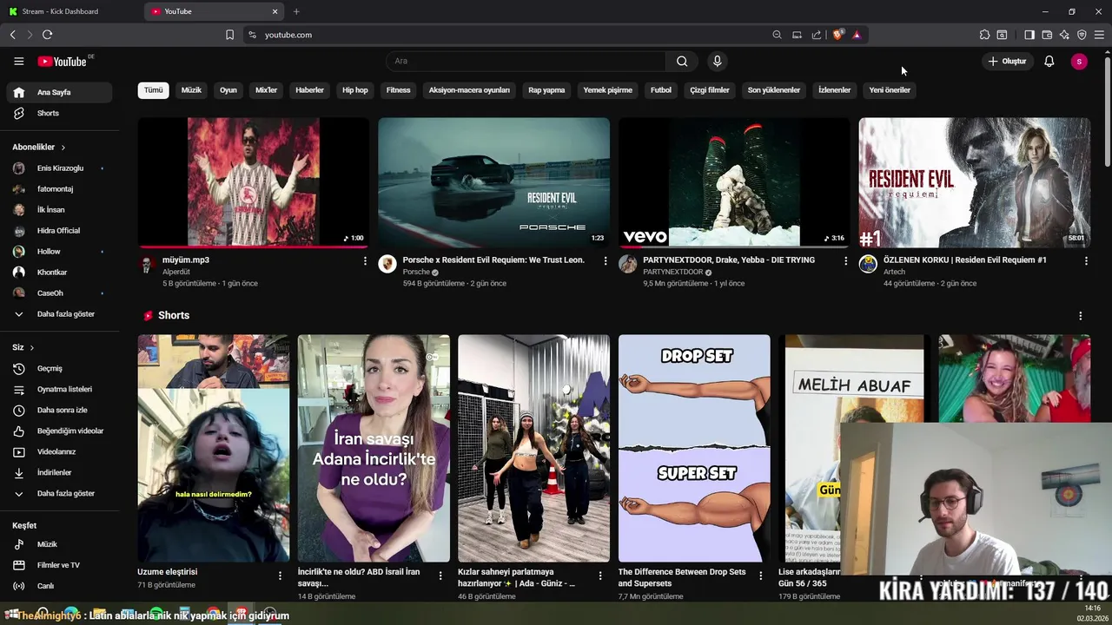Open Alperdüt channel name link
The image size is (1112, 625).
pyautogui.click(x=176, y=272)
